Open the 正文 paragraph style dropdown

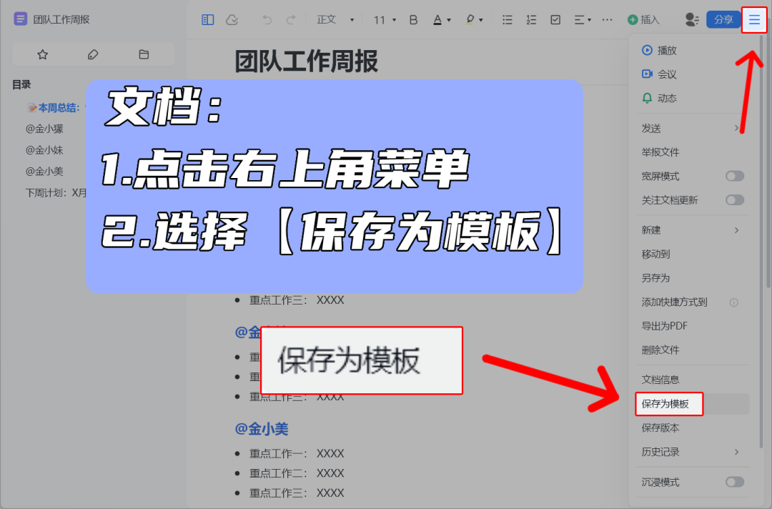[x=333, y=19]
